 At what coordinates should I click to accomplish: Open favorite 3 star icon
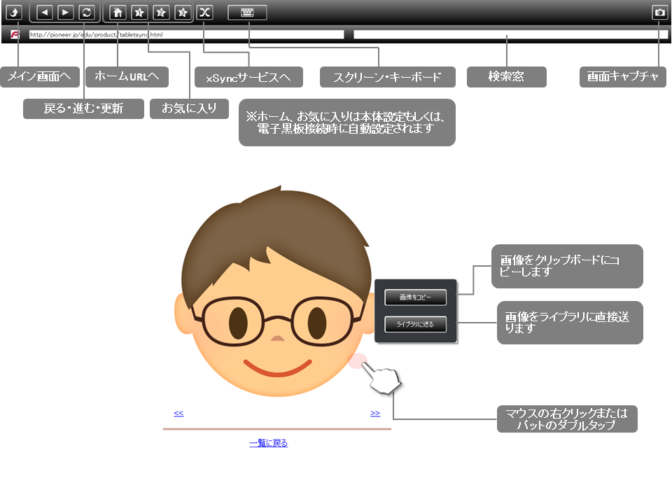tap(183, 13)
